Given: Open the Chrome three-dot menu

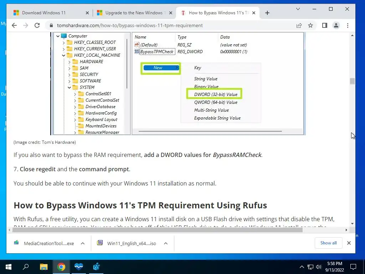Looking at the screenshot, I should click(x=348, y=25).
